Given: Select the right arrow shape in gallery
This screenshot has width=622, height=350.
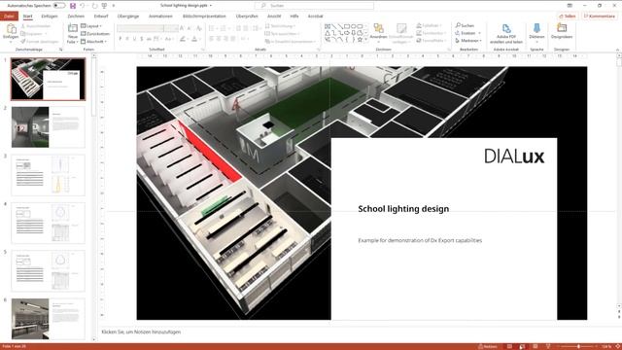Looking at the screenshot, I should pos(347,33).
